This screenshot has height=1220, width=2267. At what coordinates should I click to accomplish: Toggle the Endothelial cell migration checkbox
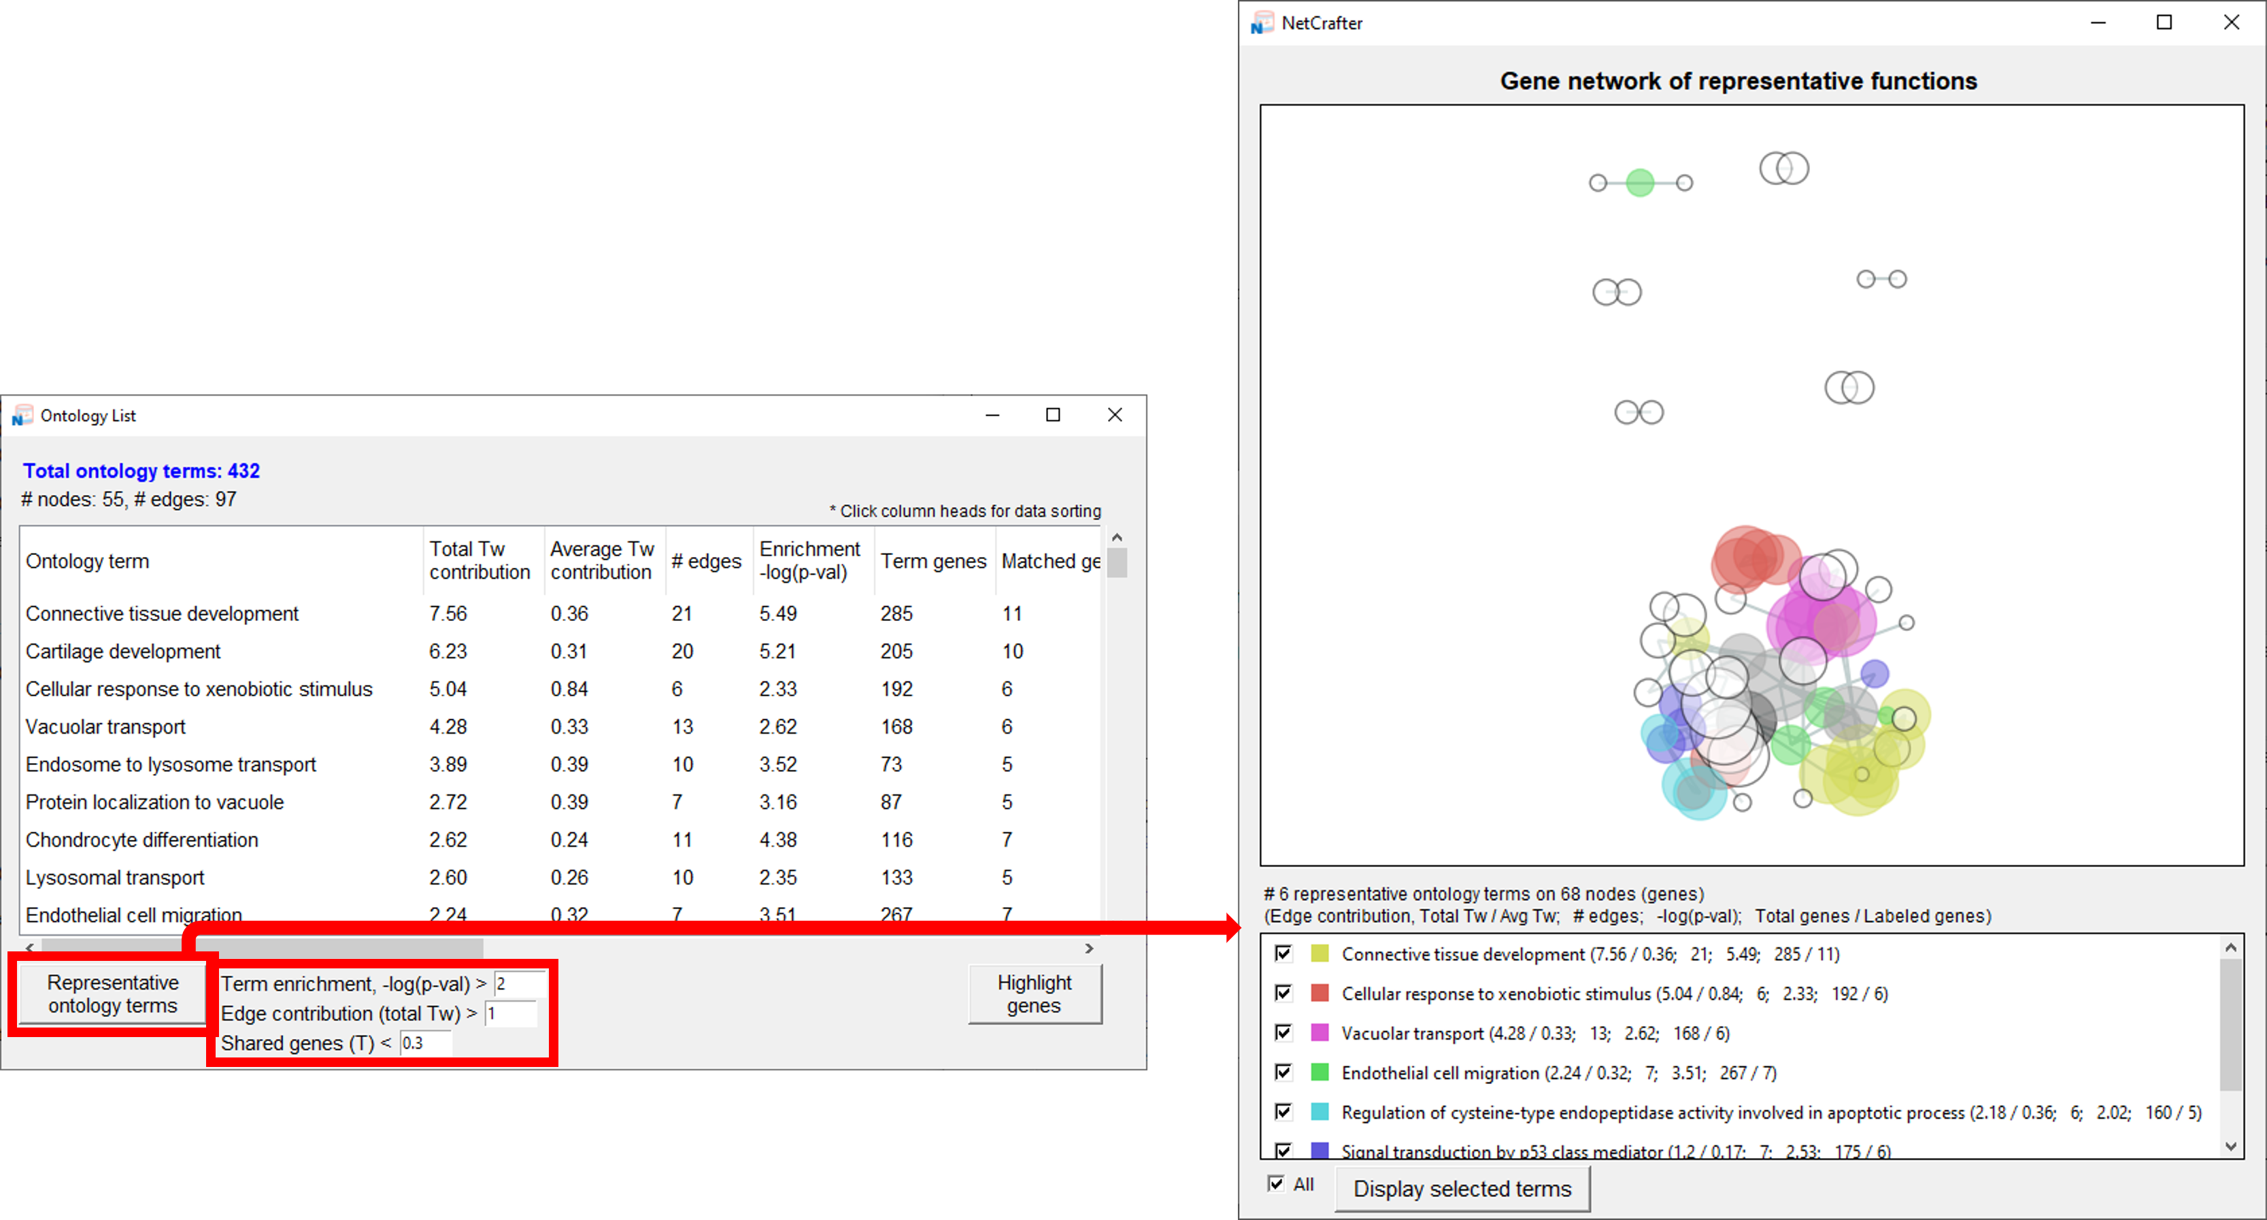tap(1283, 1072)
